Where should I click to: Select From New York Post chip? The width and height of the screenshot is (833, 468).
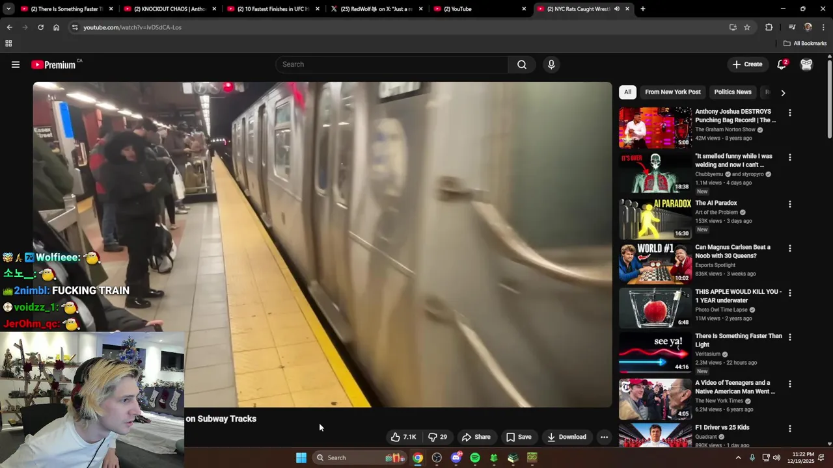coord(673,92)
